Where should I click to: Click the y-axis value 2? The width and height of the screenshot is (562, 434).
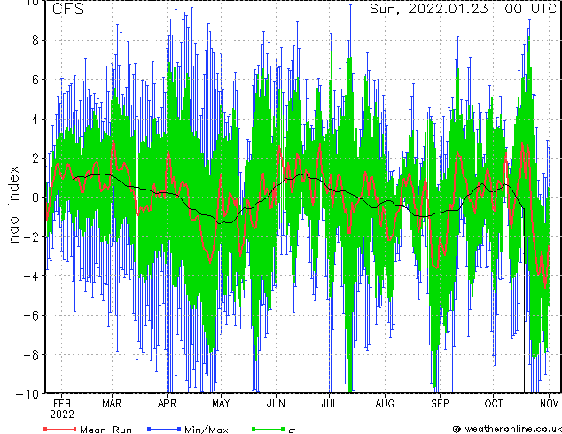click(x=35, y=159)
